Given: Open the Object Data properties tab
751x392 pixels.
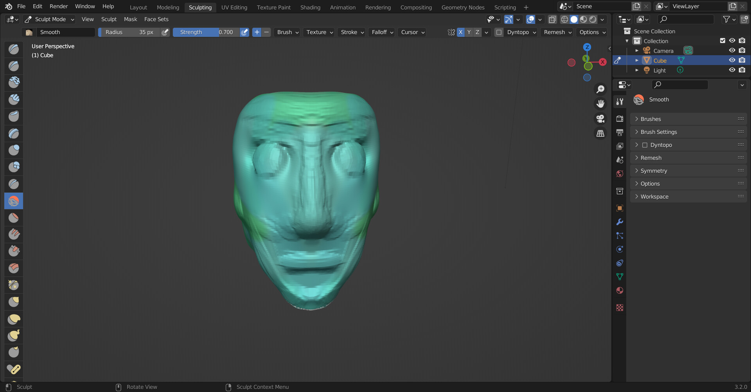Looking at the screenshot, I should point(620,276).
